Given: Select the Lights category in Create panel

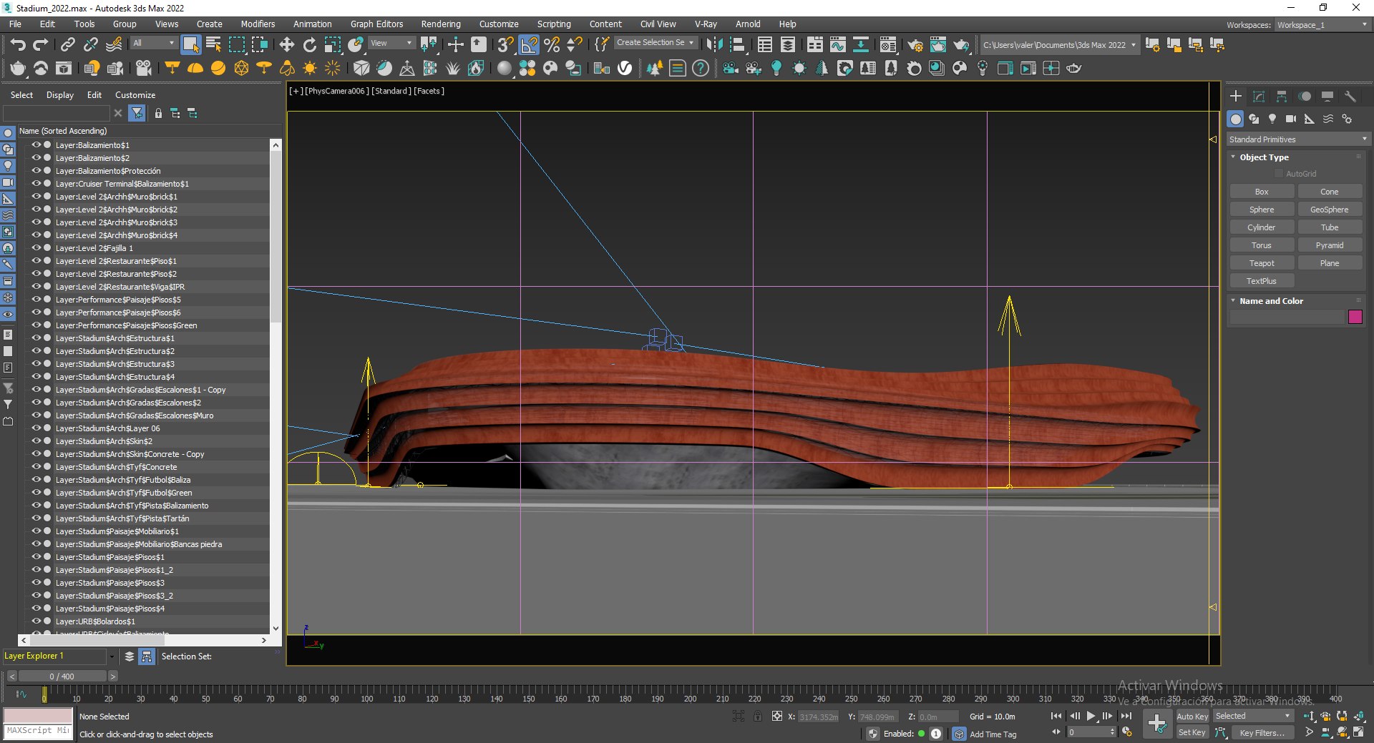Looking at the screenshot, I should [x=1272, y=119].
